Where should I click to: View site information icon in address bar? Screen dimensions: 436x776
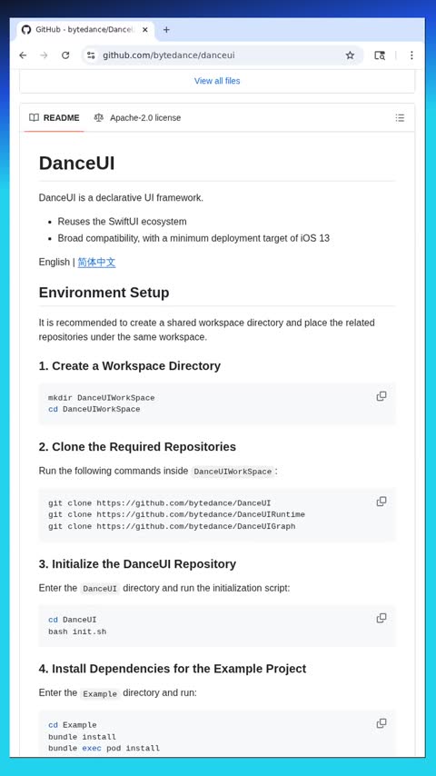point(91,55)
